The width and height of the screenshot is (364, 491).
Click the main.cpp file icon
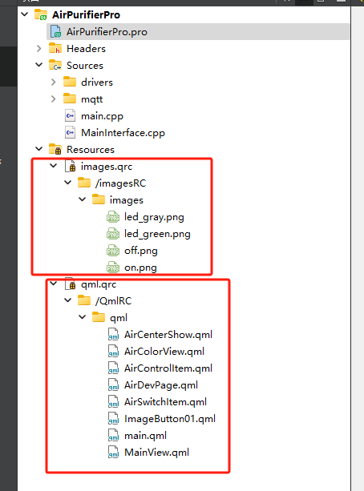(x=70, y=115)
